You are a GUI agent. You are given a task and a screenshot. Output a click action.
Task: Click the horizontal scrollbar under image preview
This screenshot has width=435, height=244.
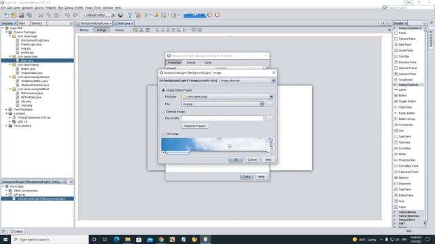(x=215, y=152)
